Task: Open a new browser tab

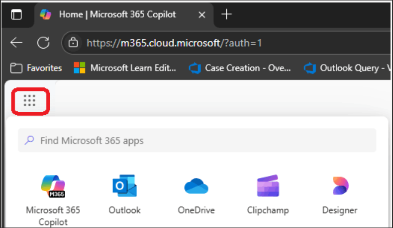Action: 226,14
